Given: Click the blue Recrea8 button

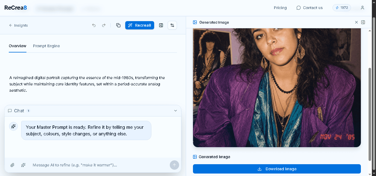Looking at the screenshot, I should tap(140, 25).
